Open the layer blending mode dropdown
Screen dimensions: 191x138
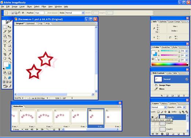159,107
